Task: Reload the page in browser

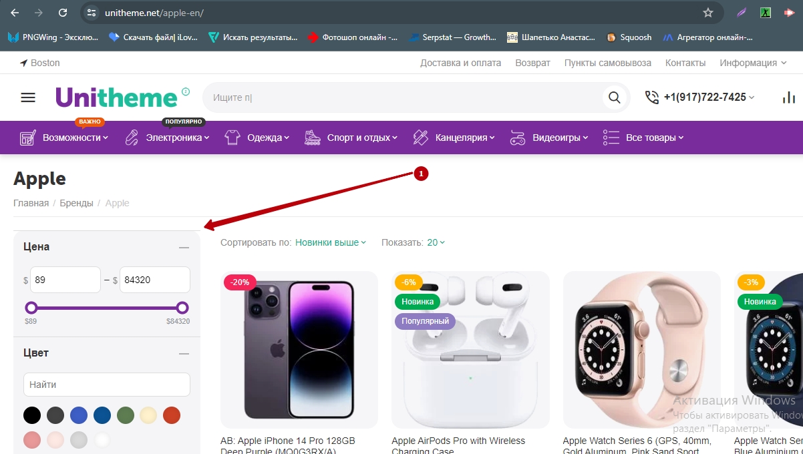Action: pos(62,13)
